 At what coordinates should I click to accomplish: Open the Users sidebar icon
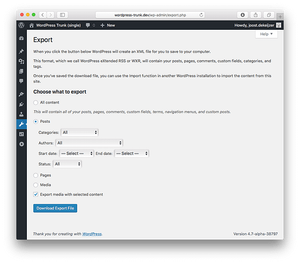coord(22,114)
